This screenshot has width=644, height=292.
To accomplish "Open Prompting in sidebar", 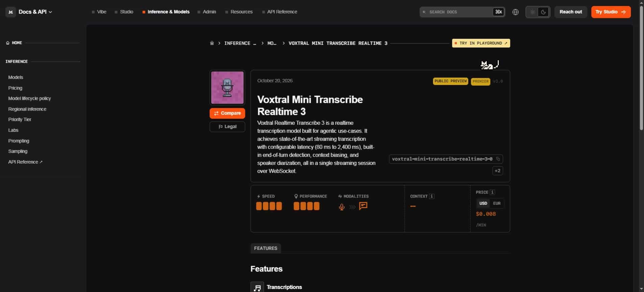I will coord(19,141).
